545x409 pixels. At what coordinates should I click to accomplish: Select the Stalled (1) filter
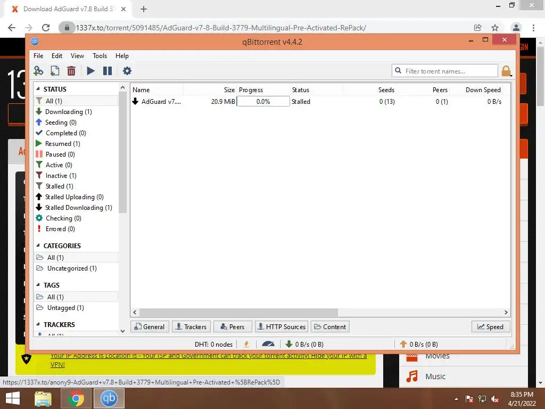click(x=76, y=186)
